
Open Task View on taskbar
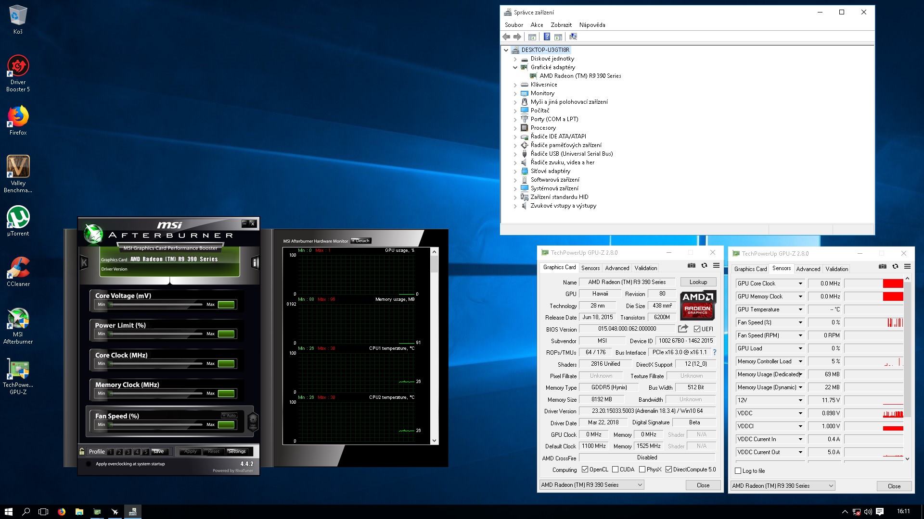coord(43,512)
